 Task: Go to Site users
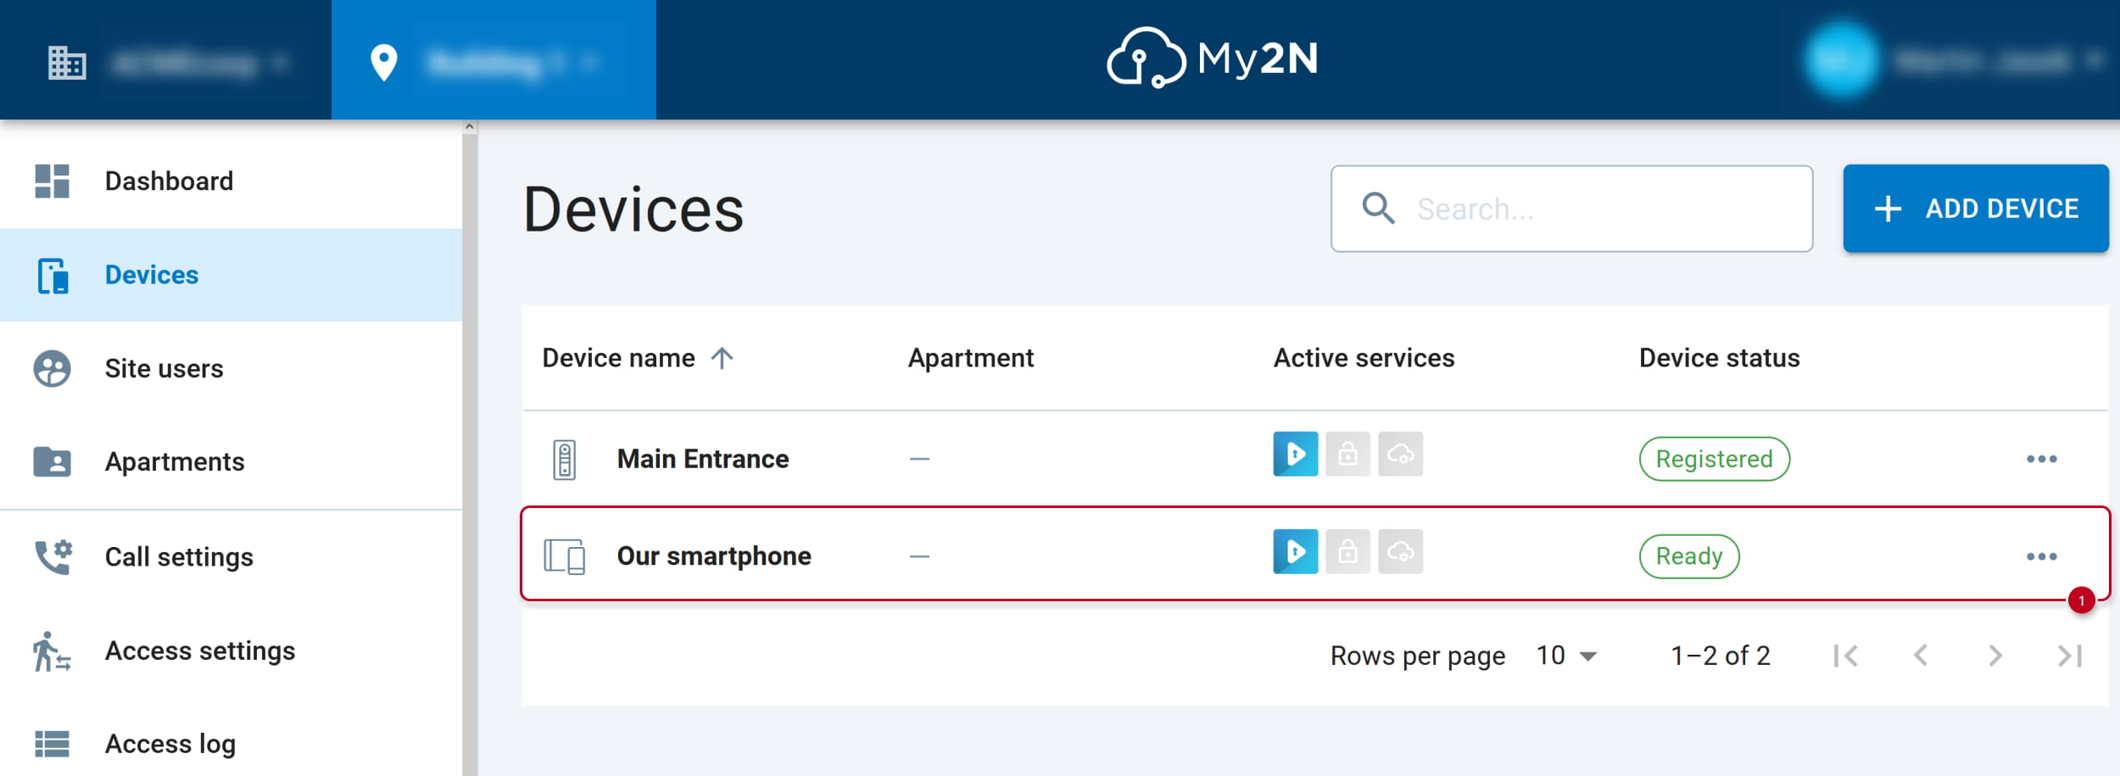tap(231, 368)
